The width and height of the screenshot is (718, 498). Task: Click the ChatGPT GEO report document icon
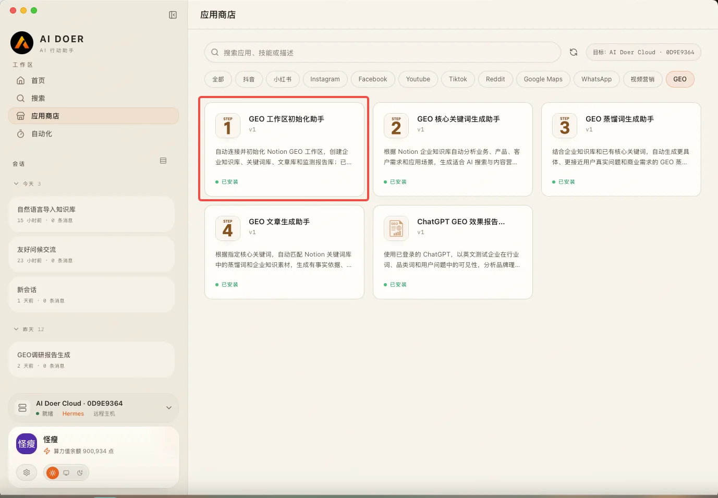point(396,228)
